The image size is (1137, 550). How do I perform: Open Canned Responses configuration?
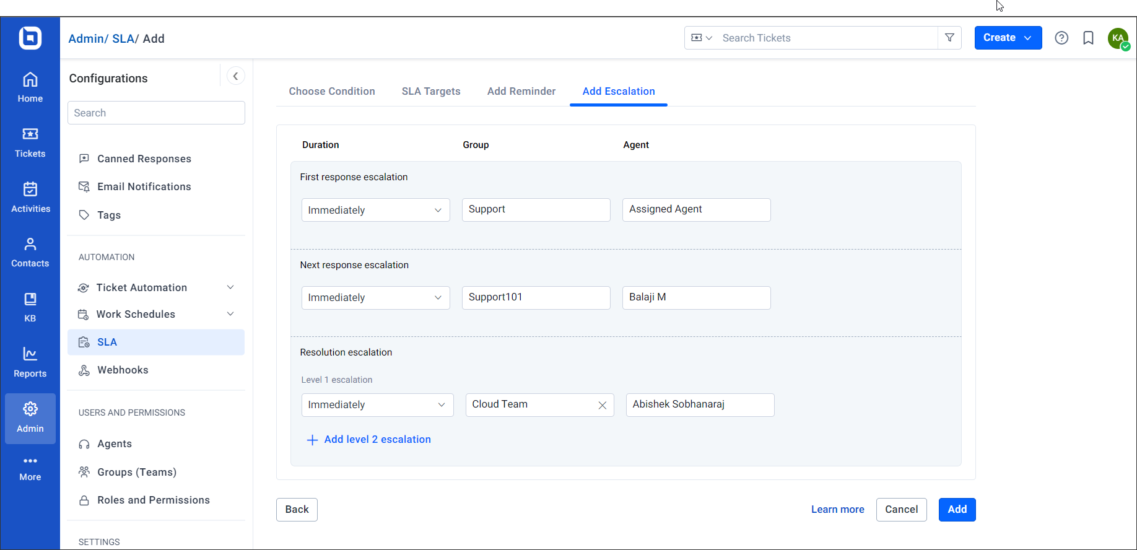coord(144,159)
